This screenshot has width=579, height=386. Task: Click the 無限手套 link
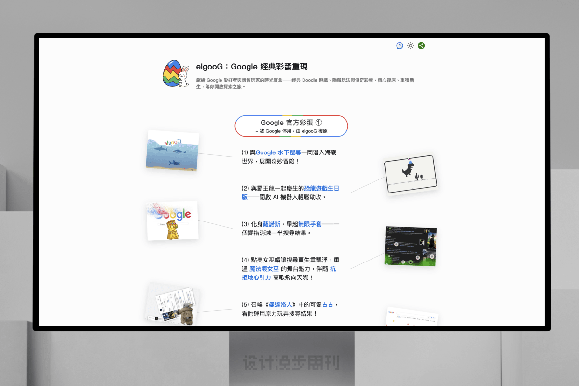click(310, 224)
